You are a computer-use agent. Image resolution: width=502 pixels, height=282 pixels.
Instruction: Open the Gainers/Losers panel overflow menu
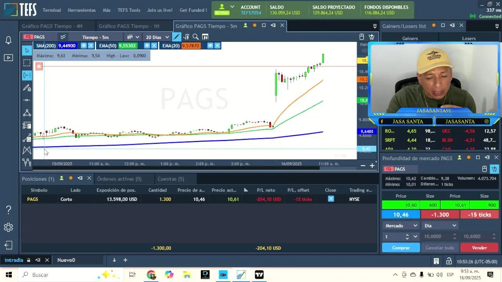tap(497, 26)
